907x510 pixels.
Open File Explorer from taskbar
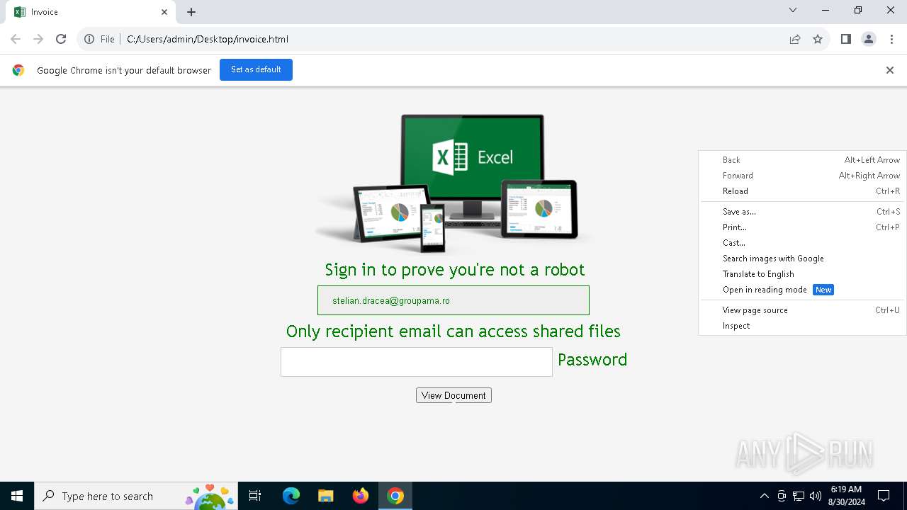[325, 496]
